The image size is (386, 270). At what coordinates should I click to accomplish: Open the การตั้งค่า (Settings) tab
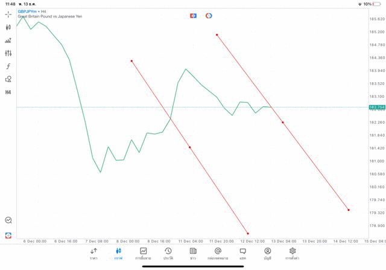pyautogui.click(x=293, y=253)
